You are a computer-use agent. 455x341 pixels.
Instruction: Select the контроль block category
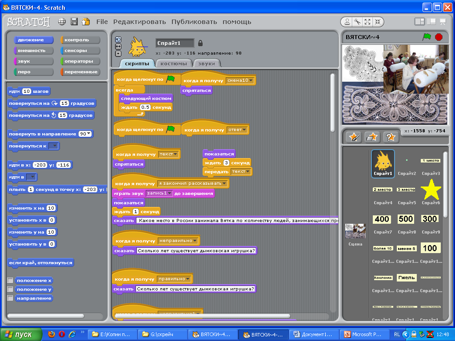tap(80, 40)
